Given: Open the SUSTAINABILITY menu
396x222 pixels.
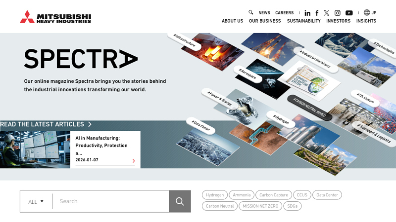Looking at the screenshot, I should point(303,21).
